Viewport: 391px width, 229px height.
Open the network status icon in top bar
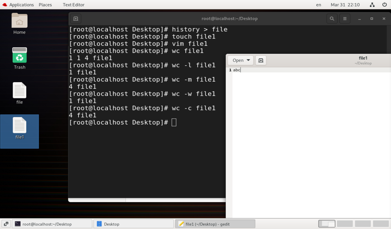(x=372, y=5)
